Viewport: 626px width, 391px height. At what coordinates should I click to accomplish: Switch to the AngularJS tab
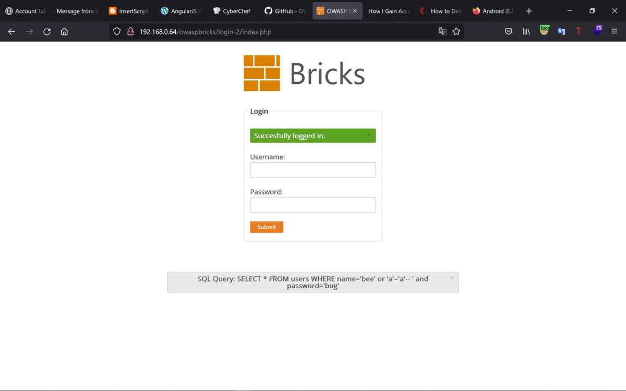tap(181, 11)
